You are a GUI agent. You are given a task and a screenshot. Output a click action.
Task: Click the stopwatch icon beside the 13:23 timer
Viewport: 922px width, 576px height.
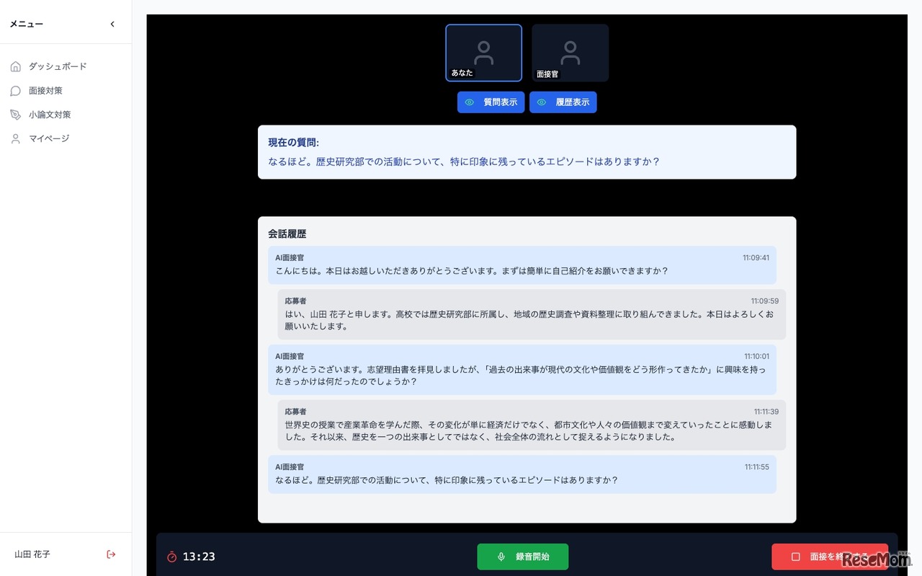(x=172, y=557)
